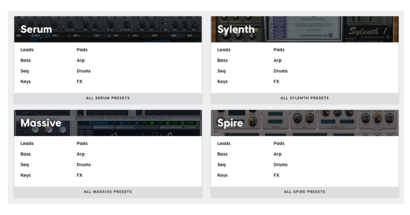Screen dimensions: 410x215
Task: Open FX presets under Massive
Action: (x=80, y=175)
